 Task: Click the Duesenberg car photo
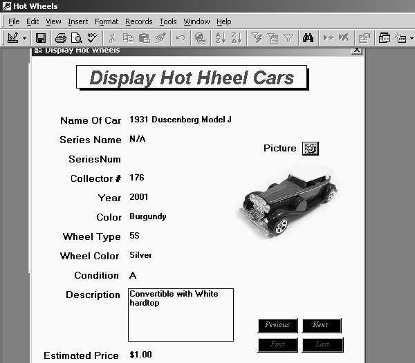coord(288,202)
